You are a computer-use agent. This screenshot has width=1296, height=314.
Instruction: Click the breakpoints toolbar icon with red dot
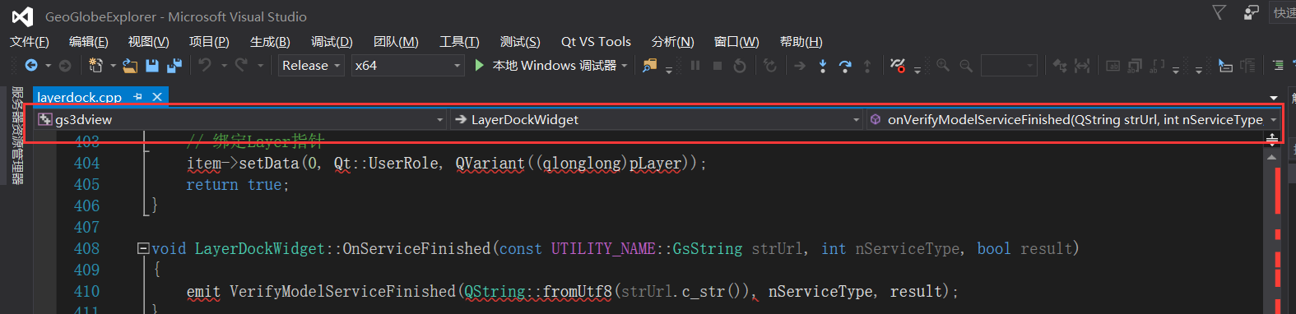[x=898, y=65]
